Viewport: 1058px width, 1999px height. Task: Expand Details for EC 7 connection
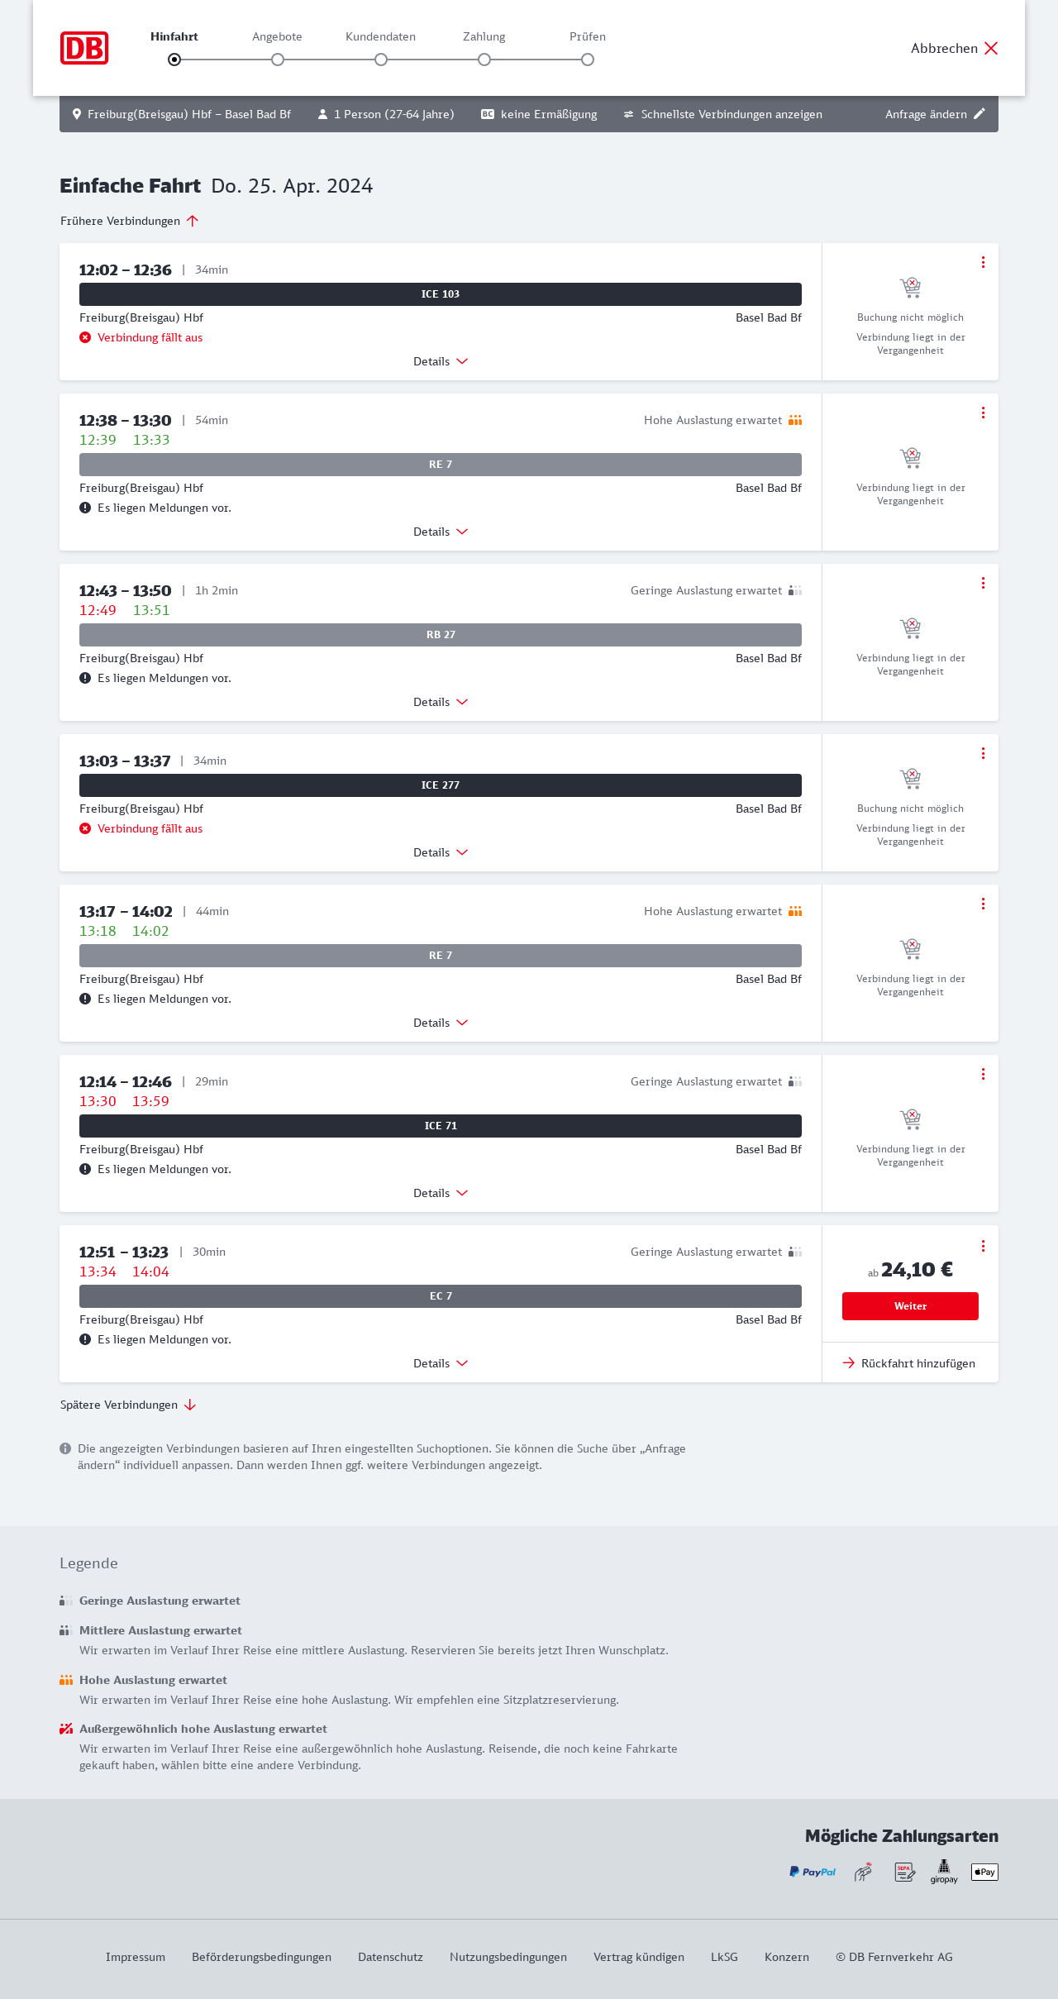(x=440, y=1363)
